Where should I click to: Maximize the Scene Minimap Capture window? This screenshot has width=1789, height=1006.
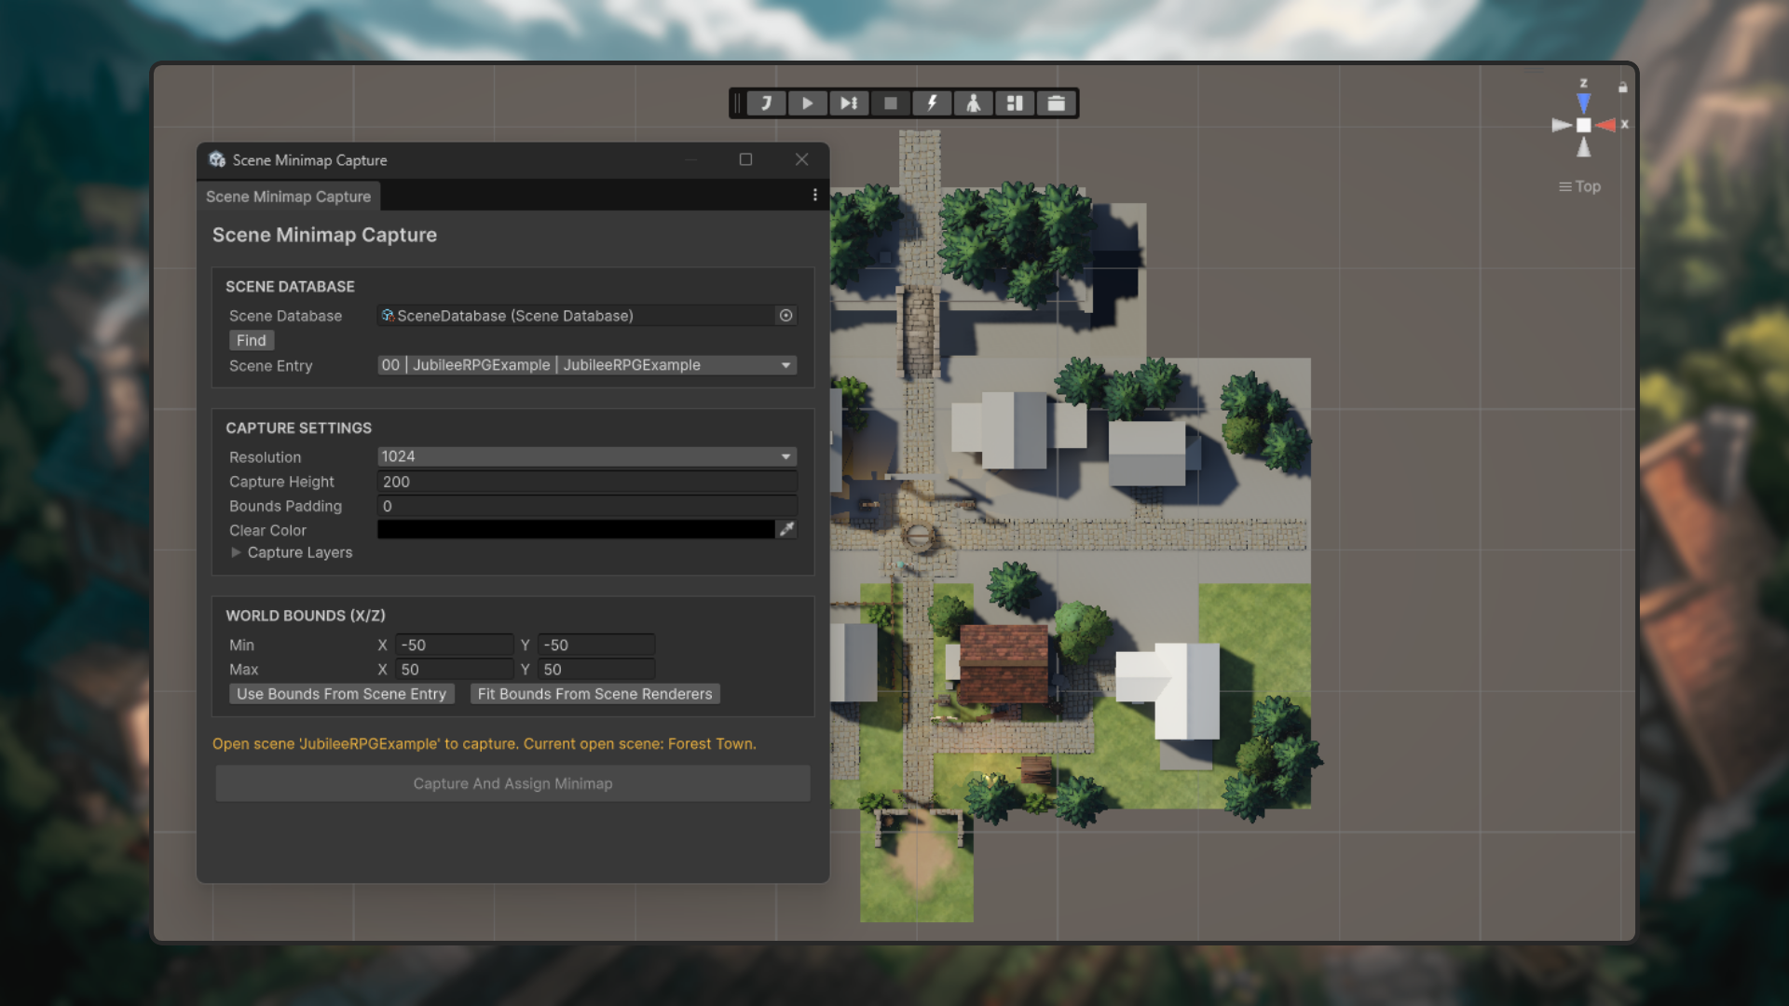(x=745, y=159)
